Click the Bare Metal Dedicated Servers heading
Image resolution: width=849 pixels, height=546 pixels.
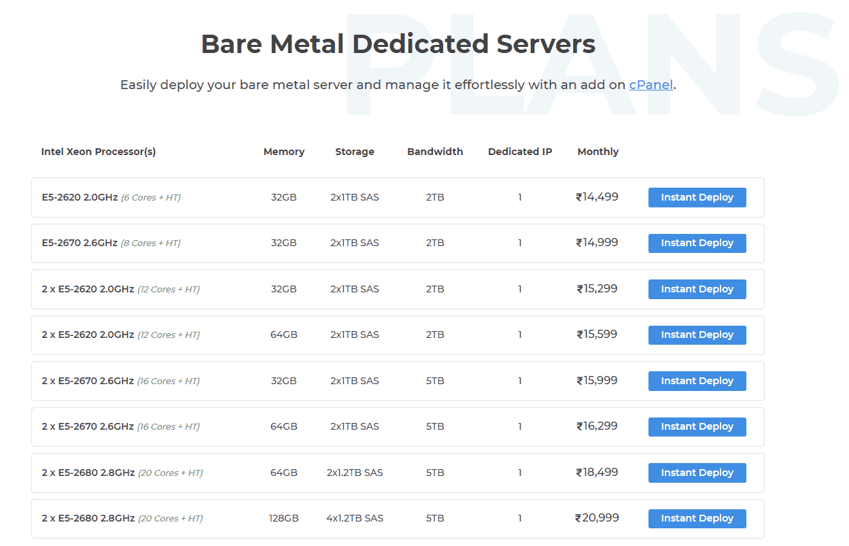tap(398, 44)
